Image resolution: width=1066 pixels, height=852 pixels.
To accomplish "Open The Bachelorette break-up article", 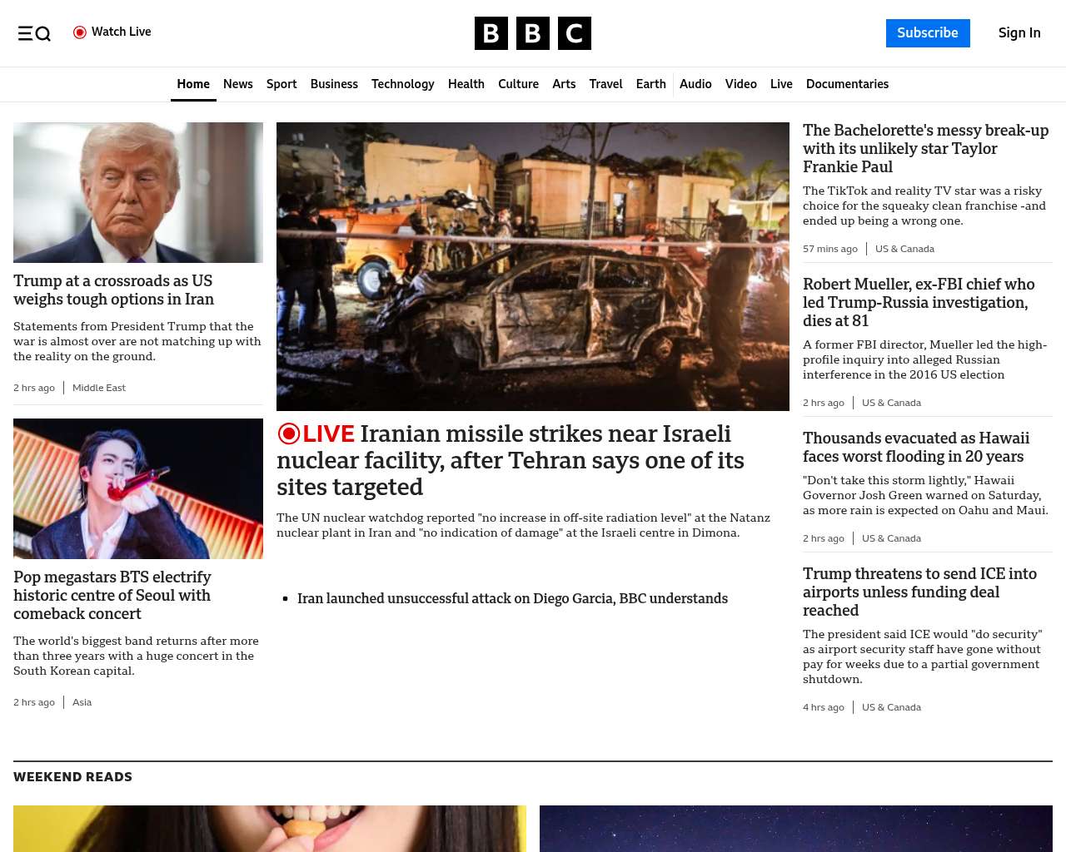I will point(925,148).
